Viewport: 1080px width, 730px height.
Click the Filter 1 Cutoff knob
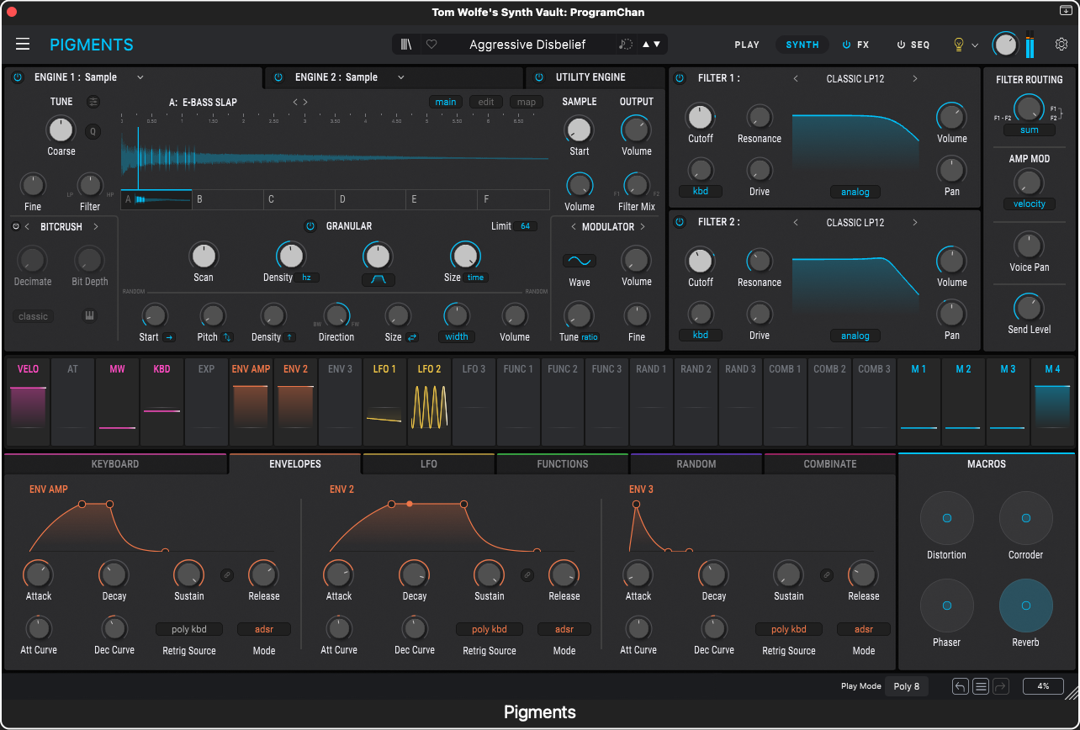pos(701,117)
